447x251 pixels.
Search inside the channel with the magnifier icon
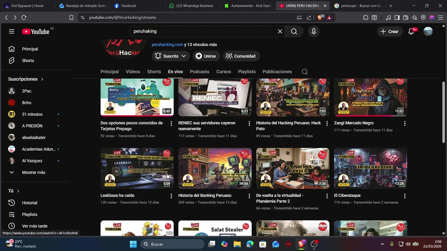pos(305,71)
